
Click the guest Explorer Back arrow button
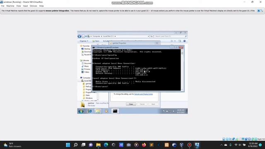(79, 36)
